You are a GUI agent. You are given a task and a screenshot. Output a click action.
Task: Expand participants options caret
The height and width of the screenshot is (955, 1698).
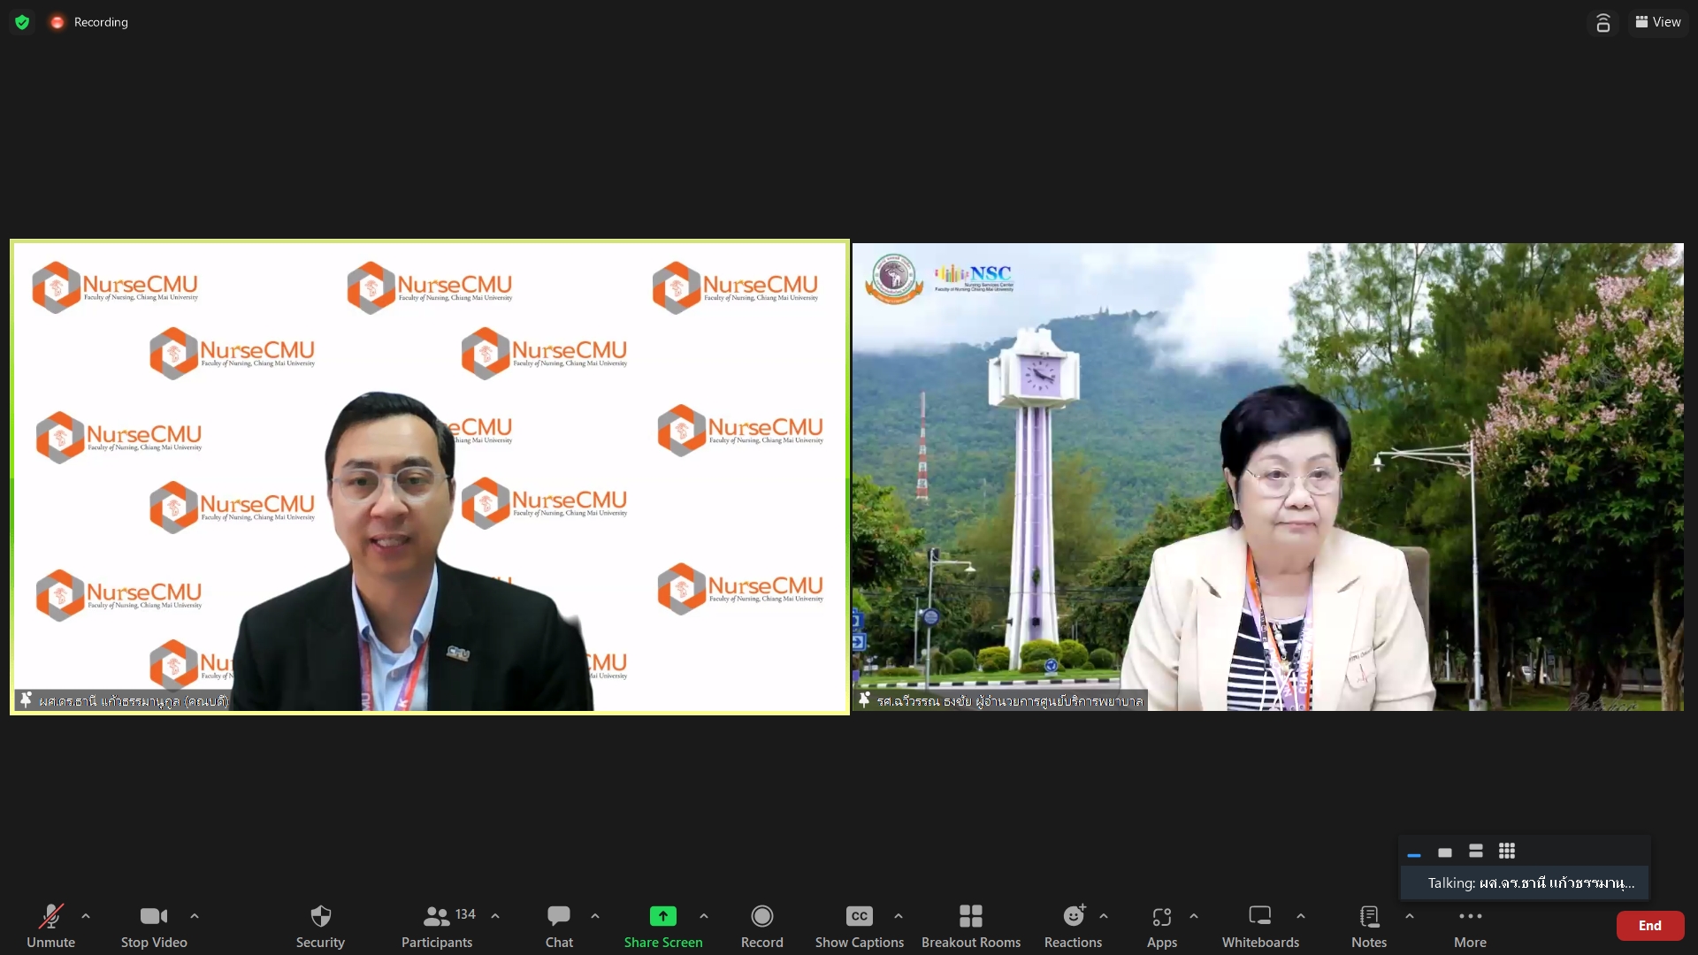495,916
